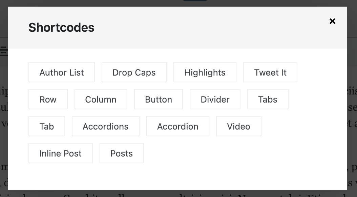This screenshot has width=357, height=197.
Task: Click the Column shortcode button
Action: coord(101,99)
